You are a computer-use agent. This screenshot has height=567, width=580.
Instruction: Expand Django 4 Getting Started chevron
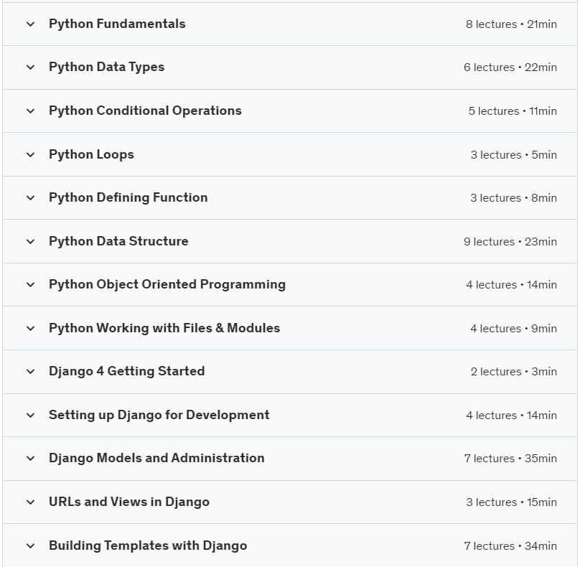point(31,372)
